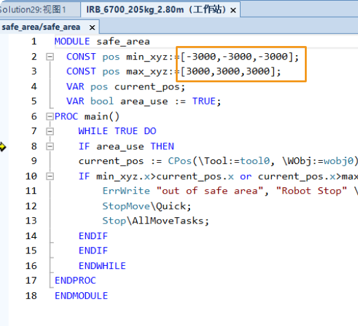Viewport: 358px width, 326px height.
Task: Click the "out of safe area" string
Action: click(x=210, y=191)
